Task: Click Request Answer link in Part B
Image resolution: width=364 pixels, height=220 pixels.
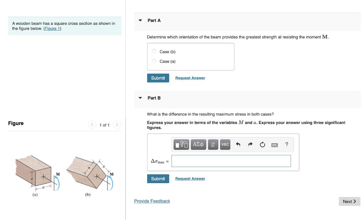Action: click(x=190, y=179)
